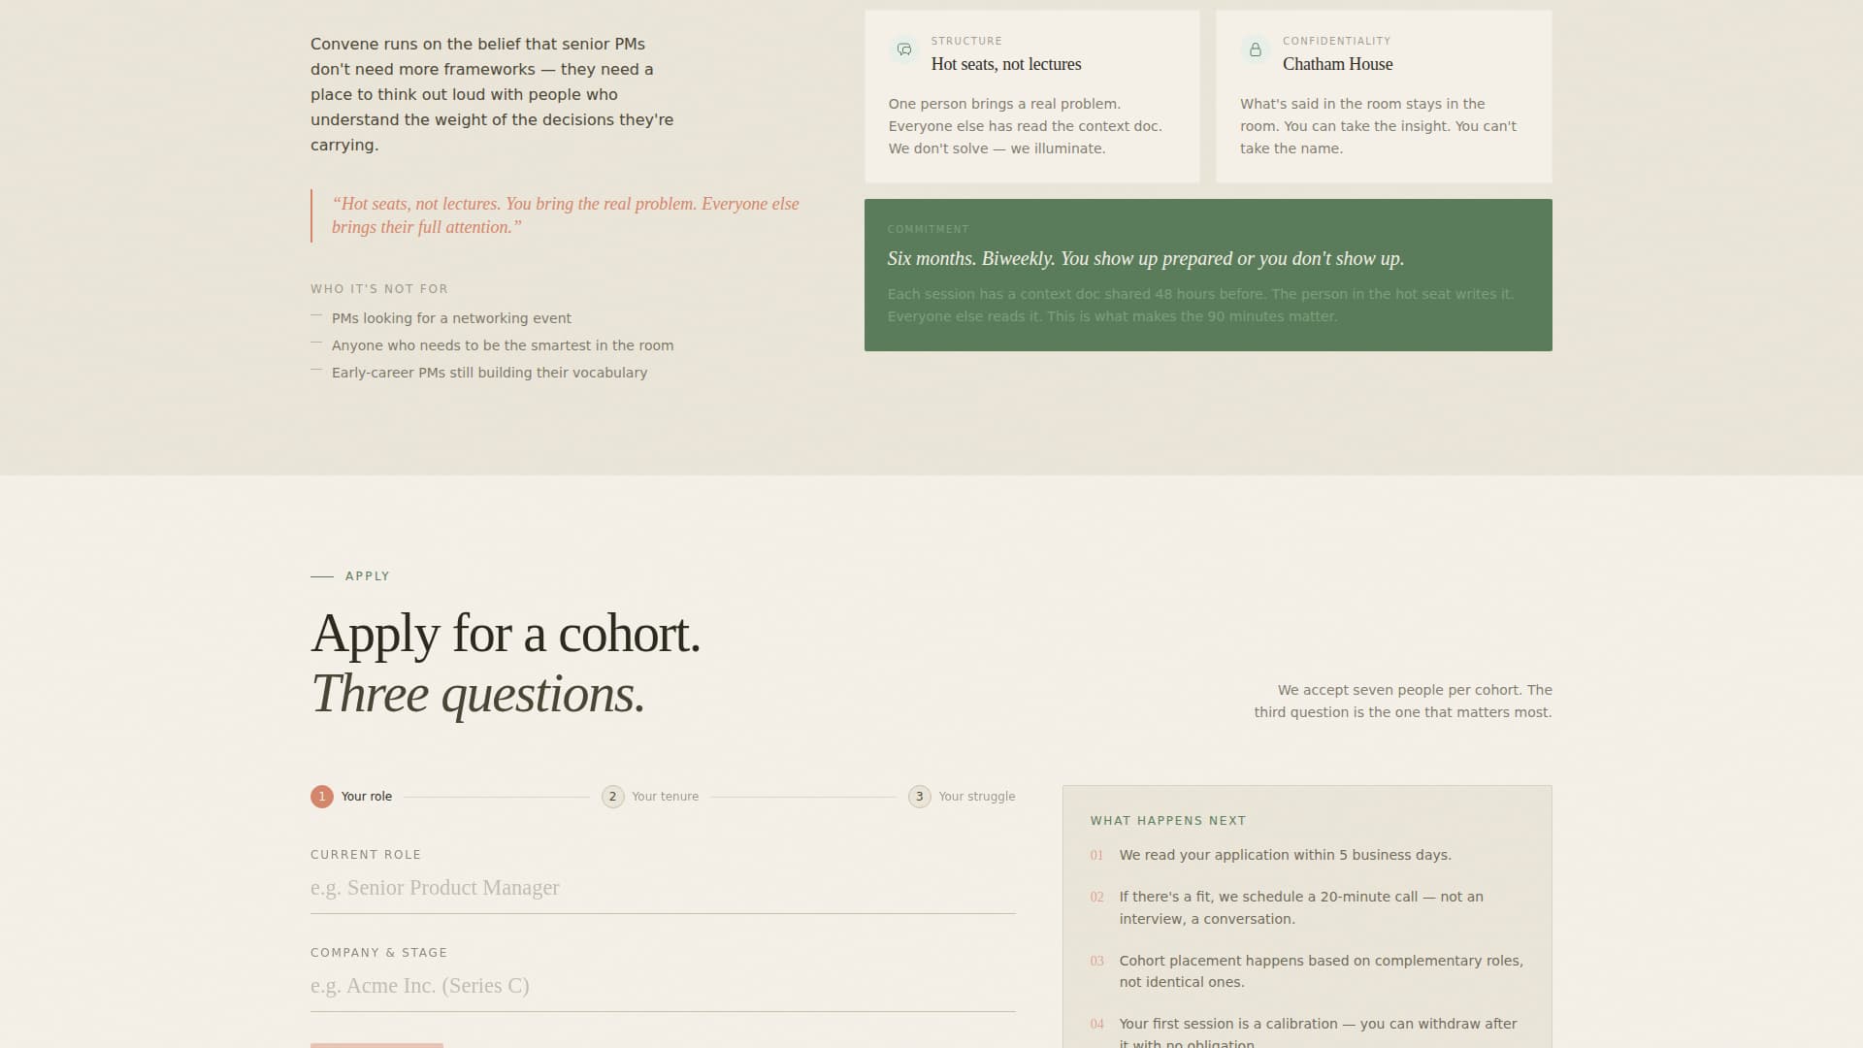Click the "WHAT HAPPENS NEXT" heading
The image size is (1863, 1048).
tap(1167, 820)
